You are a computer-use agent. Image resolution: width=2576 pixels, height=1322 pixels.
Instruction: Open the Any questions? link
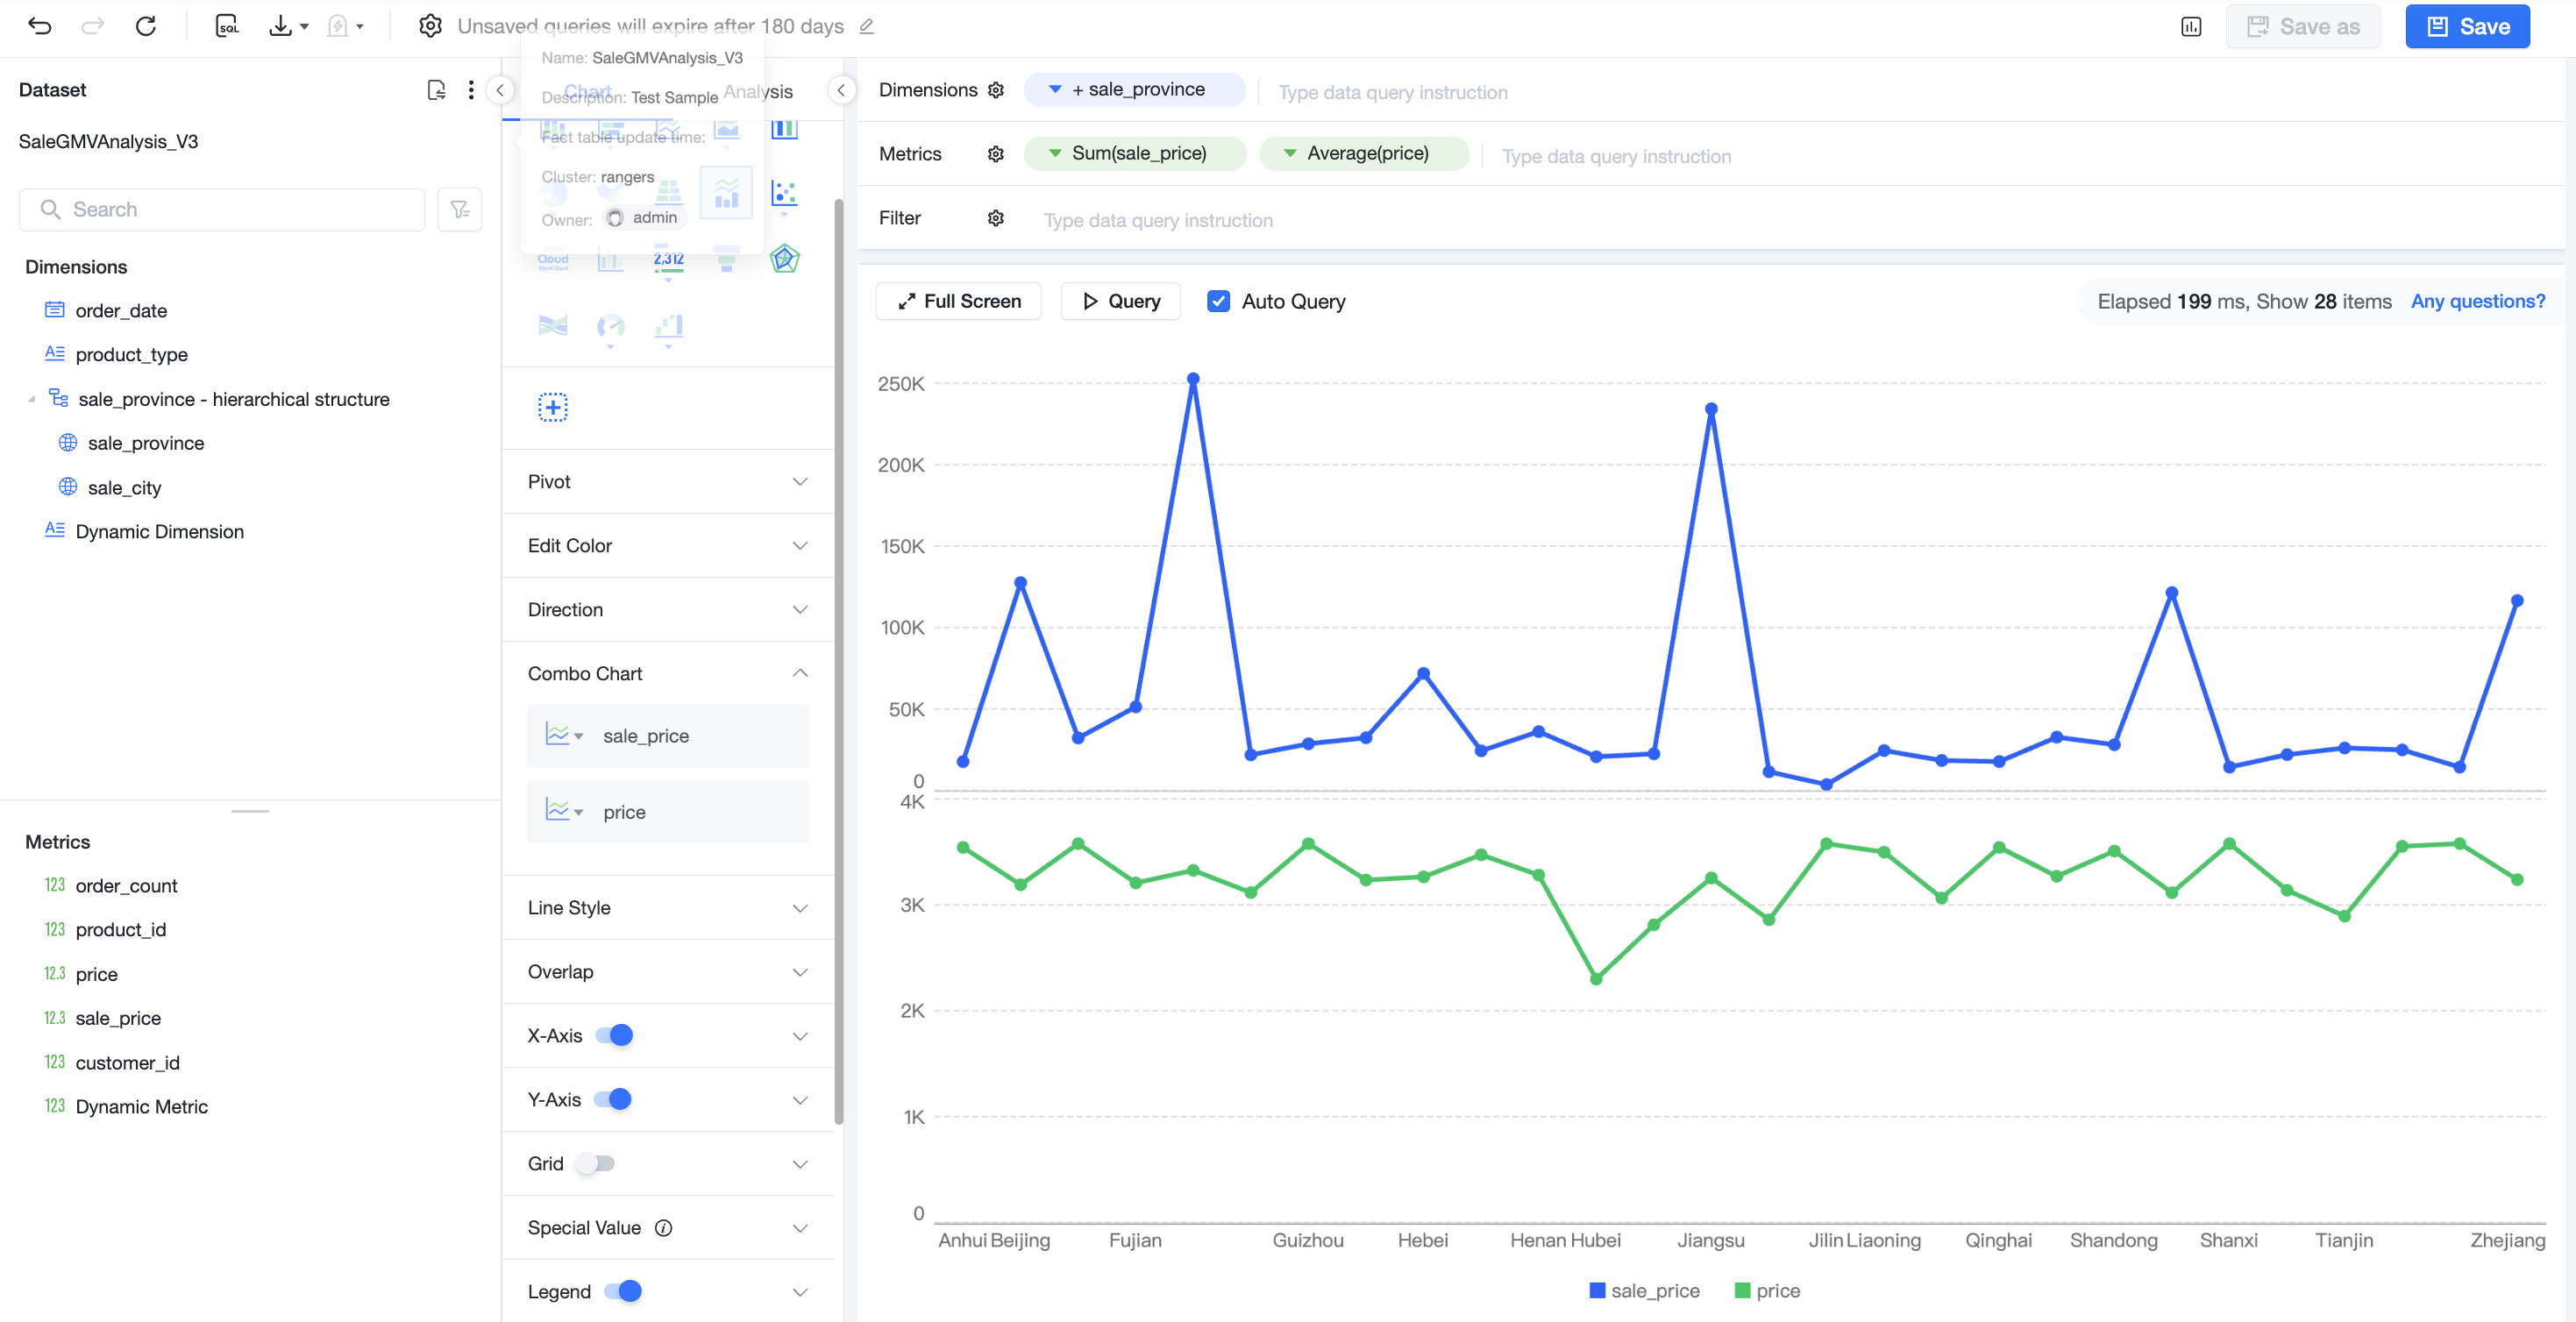coord(2477,301)
